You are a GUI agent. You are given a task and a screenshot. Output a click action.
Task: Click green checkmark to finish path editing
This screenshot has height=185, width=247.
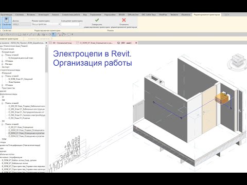coord(97,20)
